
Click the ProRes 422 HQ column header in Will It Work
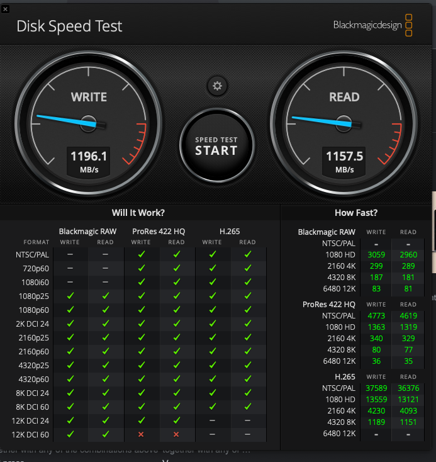[159, 232]
